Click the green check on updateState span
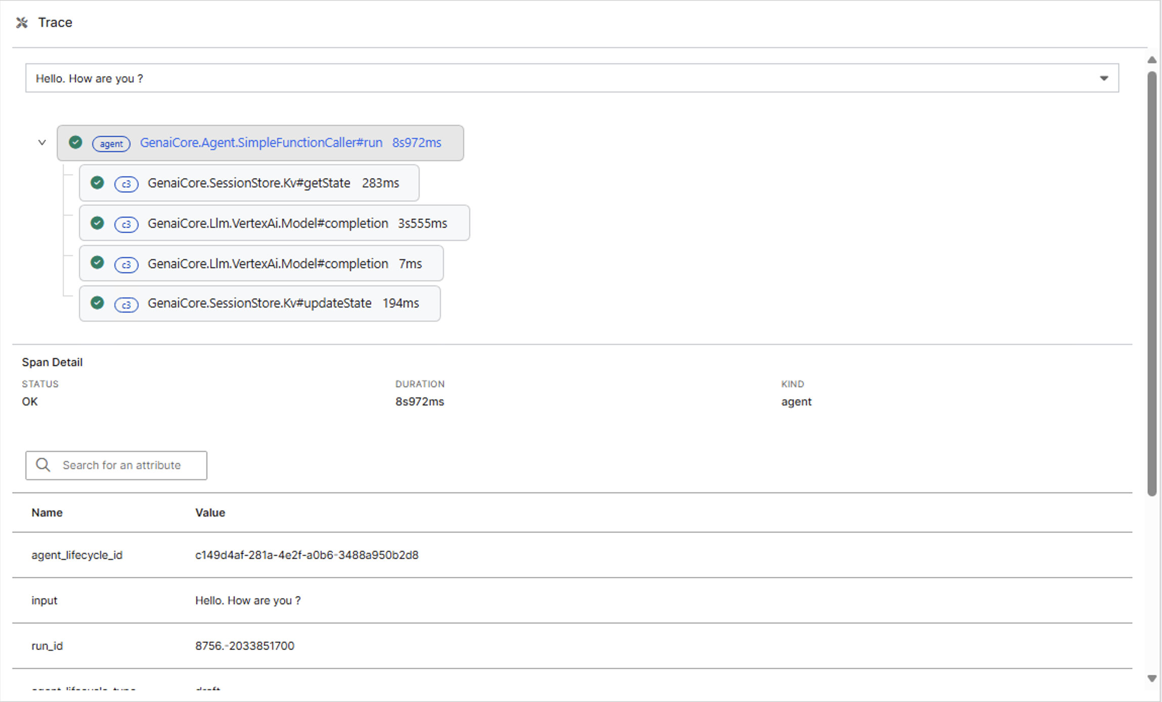 (x=97, y=303)
